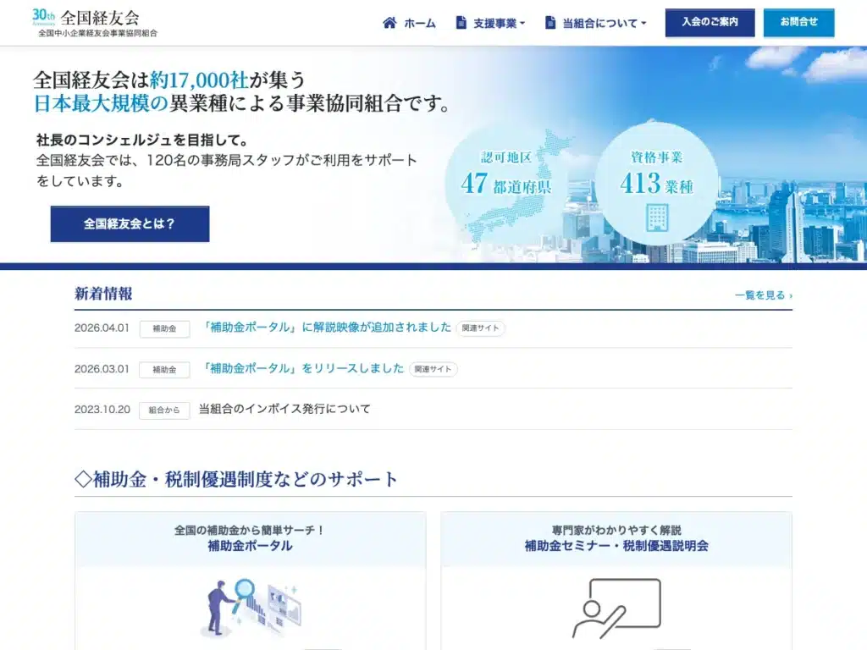The image size is (867, 650).
Task: Click the building icon under 413業種
Action: click(x=657, y=217)
